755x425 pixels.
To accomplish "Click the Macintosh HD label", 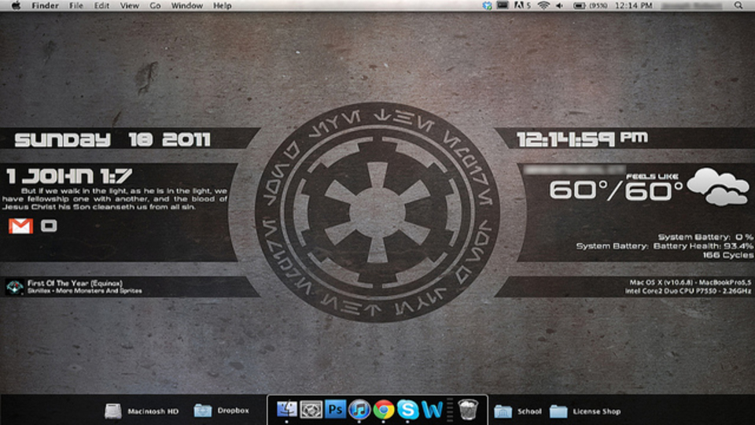I will point(153,412).
